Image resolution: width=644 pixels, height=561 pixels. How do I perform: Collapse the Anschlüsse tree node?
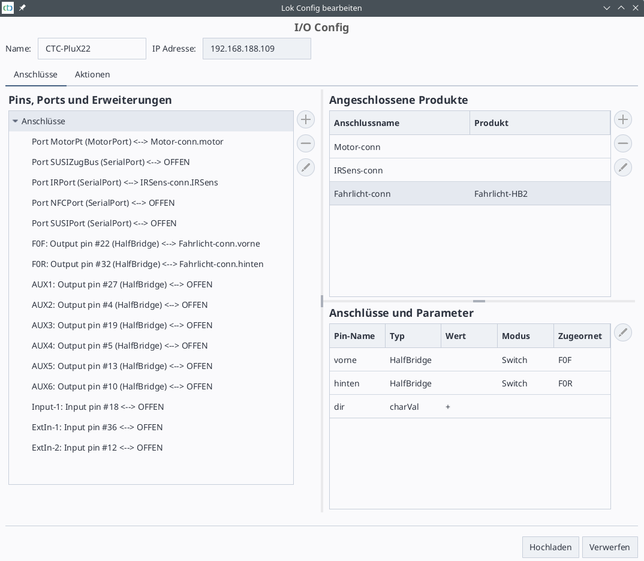click(x=15, y=121)
